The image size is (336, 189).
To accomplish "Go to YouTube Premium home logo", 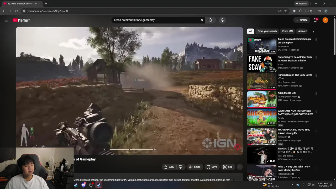I will [22, 20].
